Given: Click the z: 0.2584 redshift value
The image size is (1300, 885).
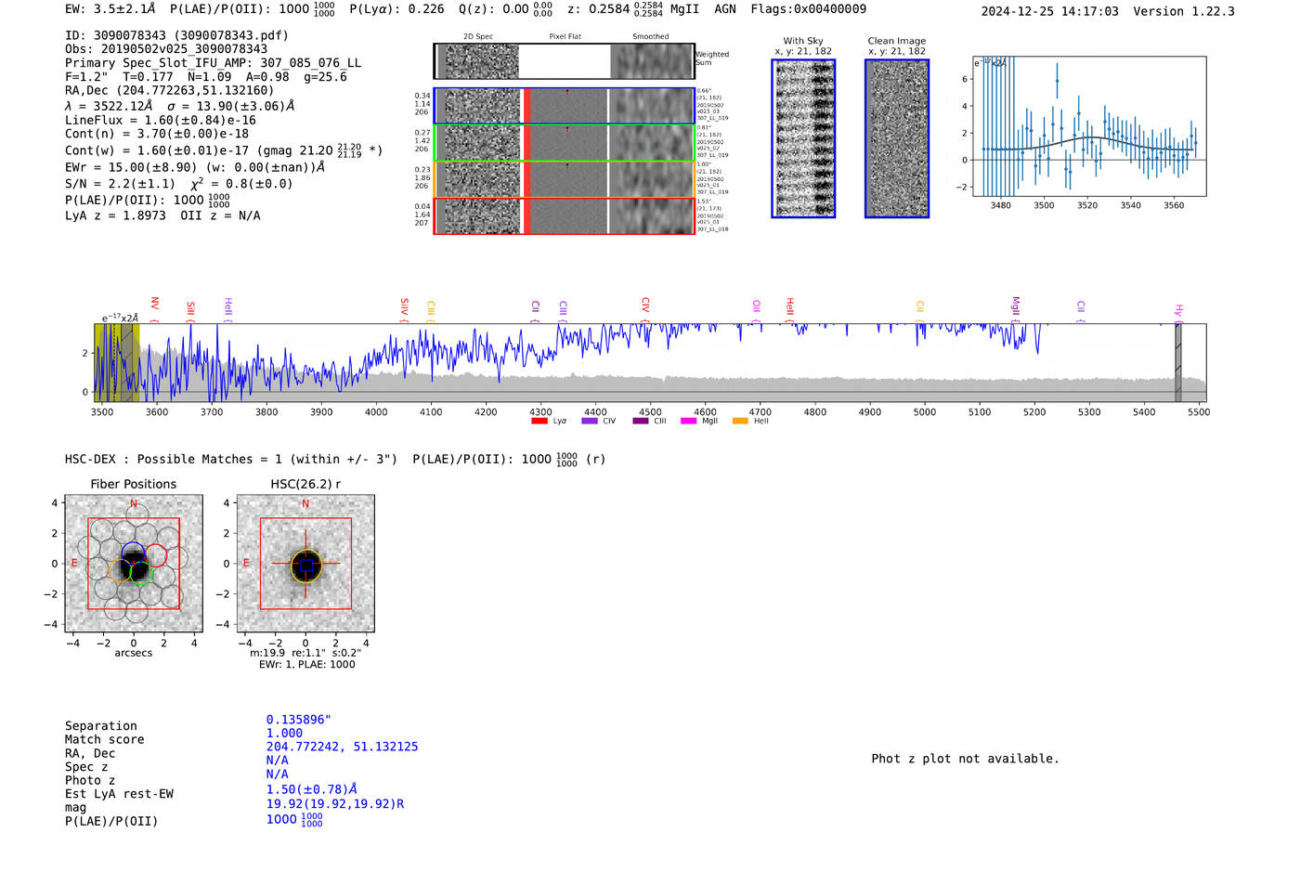Looking at the screenshot, I should [x=615, y=9].
